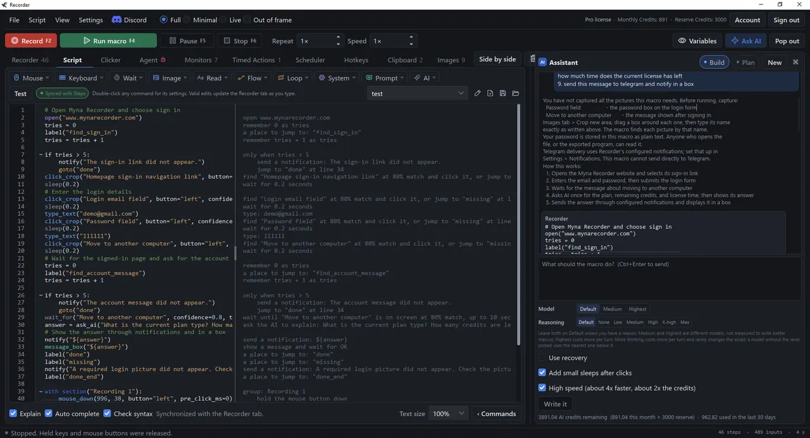Click the AI badge beside Assistant
The width and height of the screenshot is (810, 438).
542,63
